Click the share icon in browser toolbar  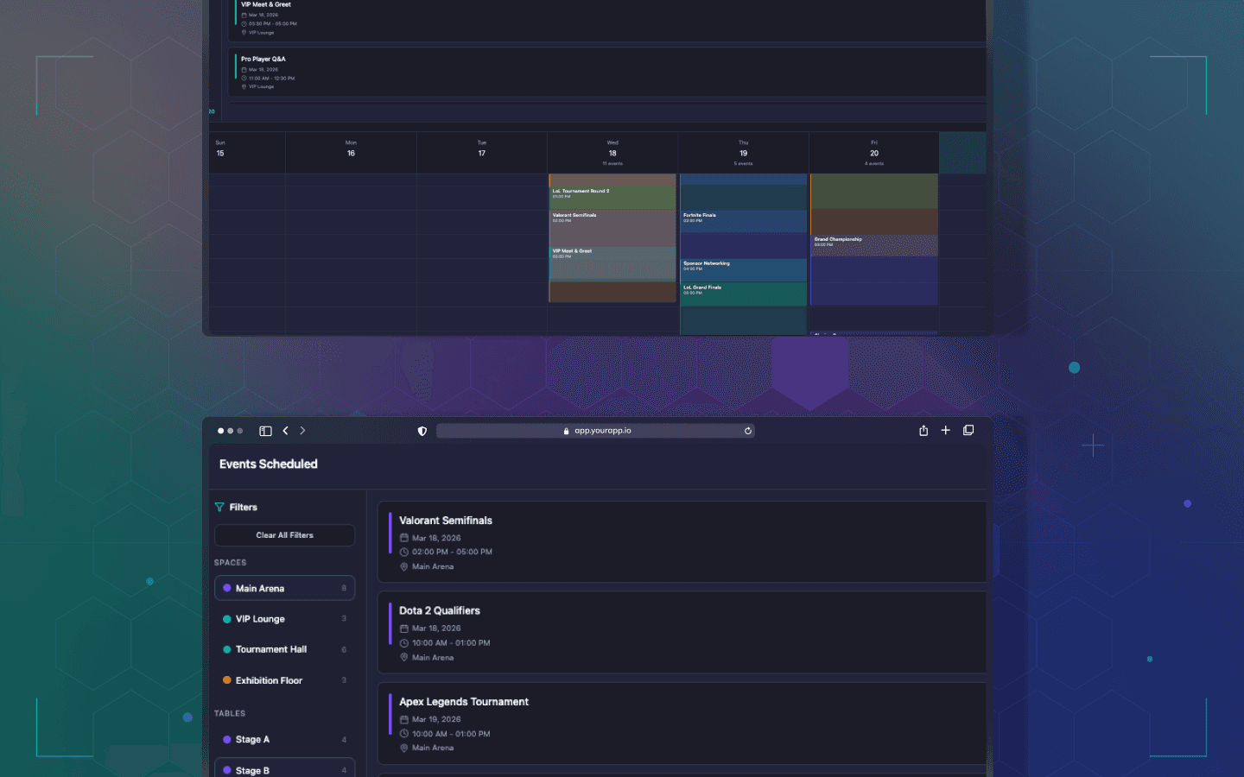[923, 430]
